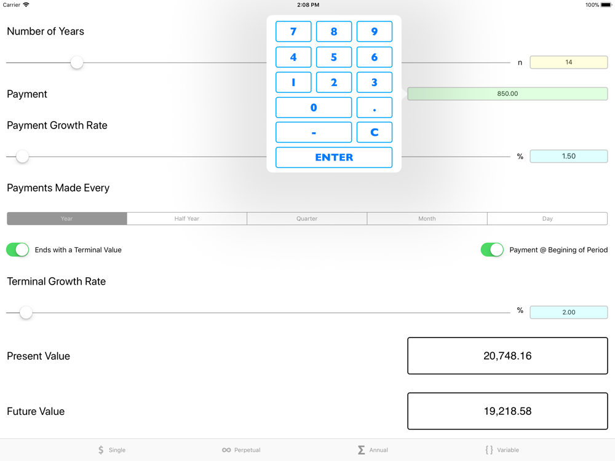This screenshot has width=615, height=461.
Task: Edit the Number of Years value field
Action: (x=568, y=62)
